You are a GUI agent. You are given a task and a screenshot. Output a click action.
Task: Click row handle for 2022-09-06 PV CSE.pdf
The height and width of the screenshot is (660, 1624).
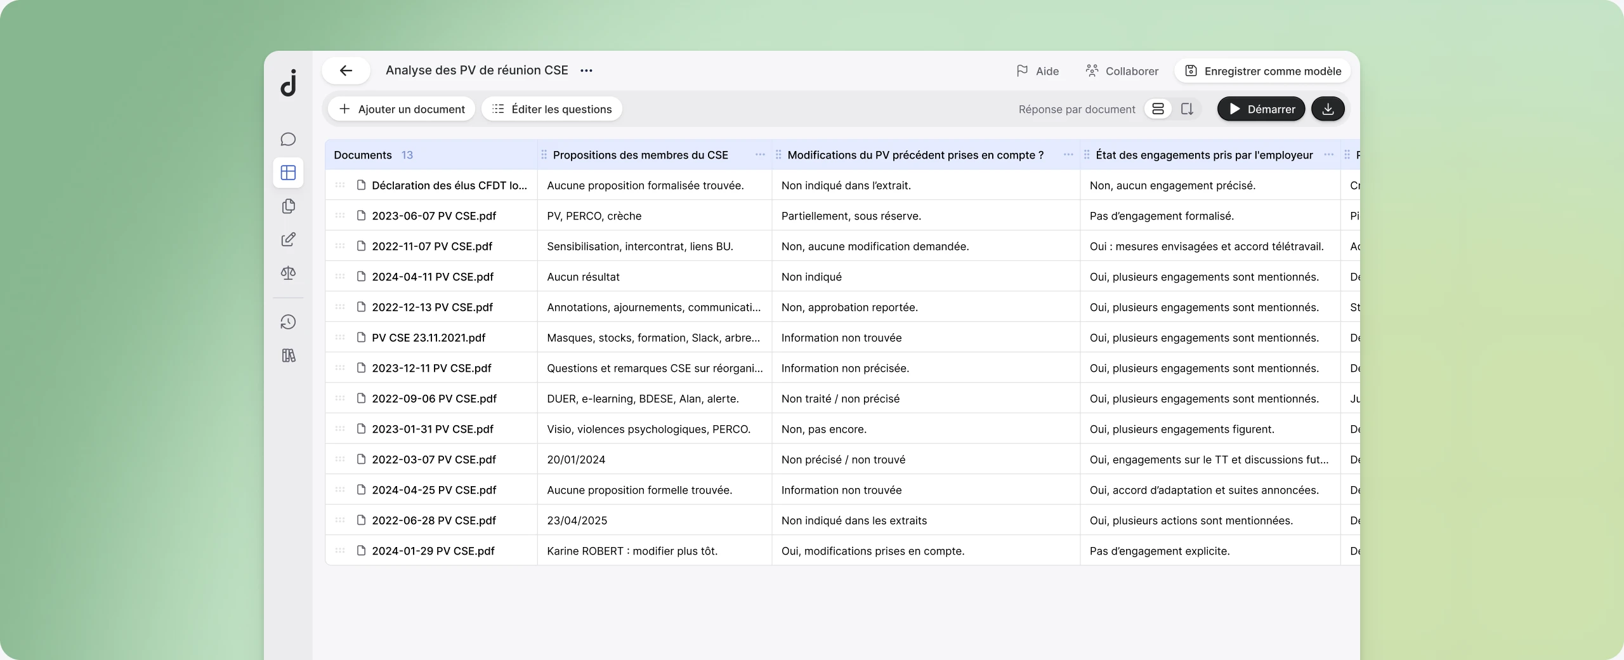coord(340,399)
